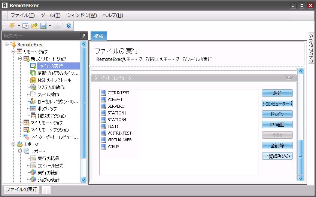Select SERVER1 in the computer list
316x197 pixels.
pyautogui.click(x=116, y=106)
